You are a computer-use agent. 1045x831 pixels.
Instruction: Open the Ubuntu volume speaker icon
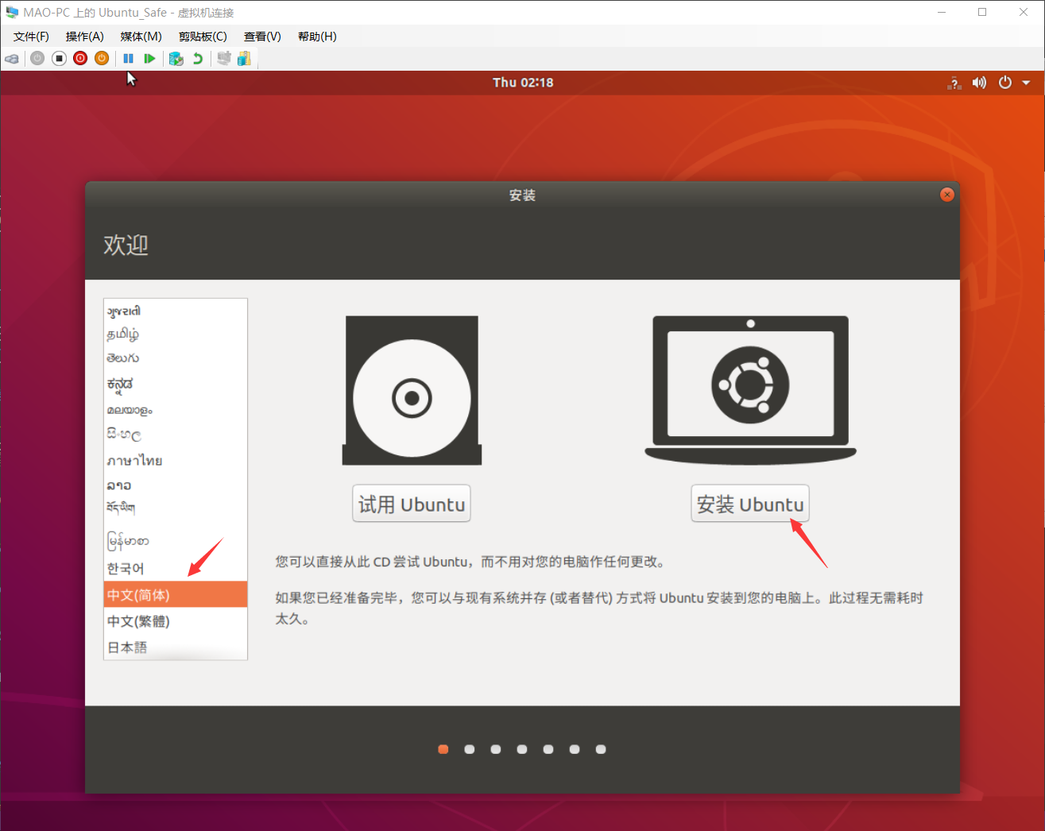[979, 83]
